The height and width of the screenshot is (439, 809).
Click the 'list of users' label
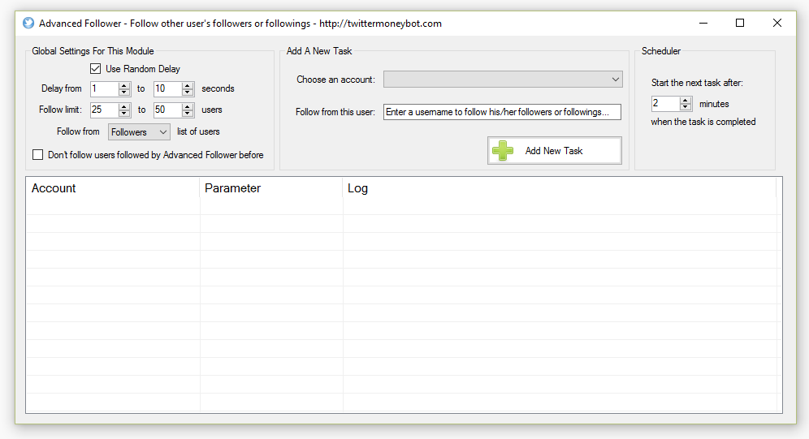click(x=198, y=131)
